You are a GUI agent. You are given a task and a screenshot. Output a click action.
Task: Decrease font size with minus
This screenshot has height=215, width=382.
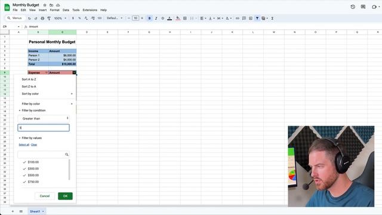pos(129,19)
